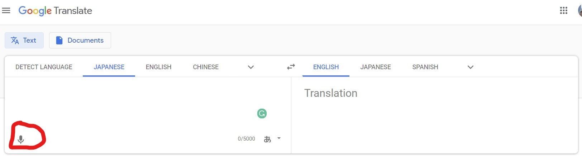Click the Google Translate logo
This screenshot has width=582, height=156.
pyautogui.click(x=55, y=11)
